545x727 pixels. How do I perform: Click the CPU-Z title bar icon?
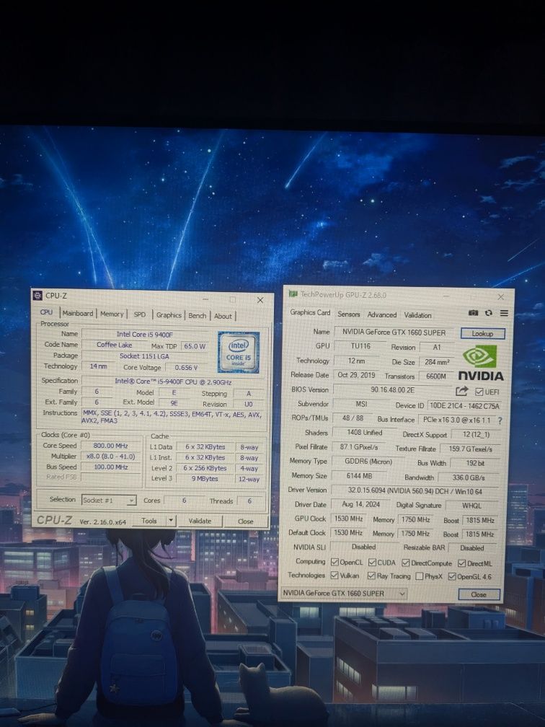pyautogui.click(x=37, y=296)
